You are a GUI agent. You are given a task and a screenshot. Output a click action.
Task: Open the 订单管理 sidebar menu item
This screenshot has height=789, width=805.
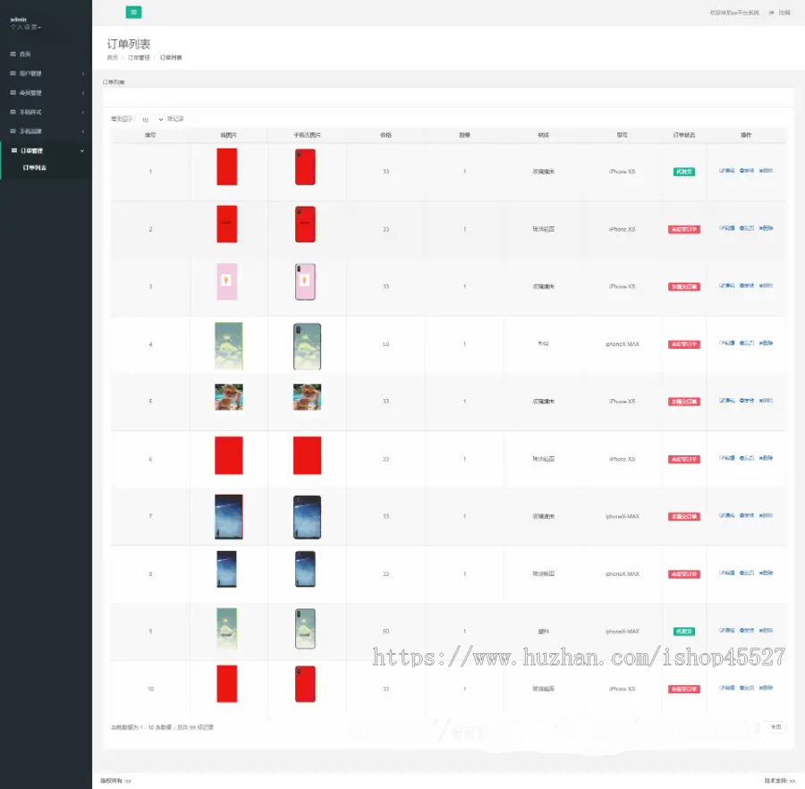coord(47,151)
